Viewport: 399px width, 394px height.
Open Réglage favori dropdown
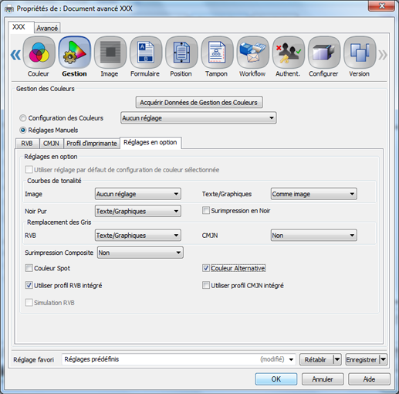click(x=179, y=359)
